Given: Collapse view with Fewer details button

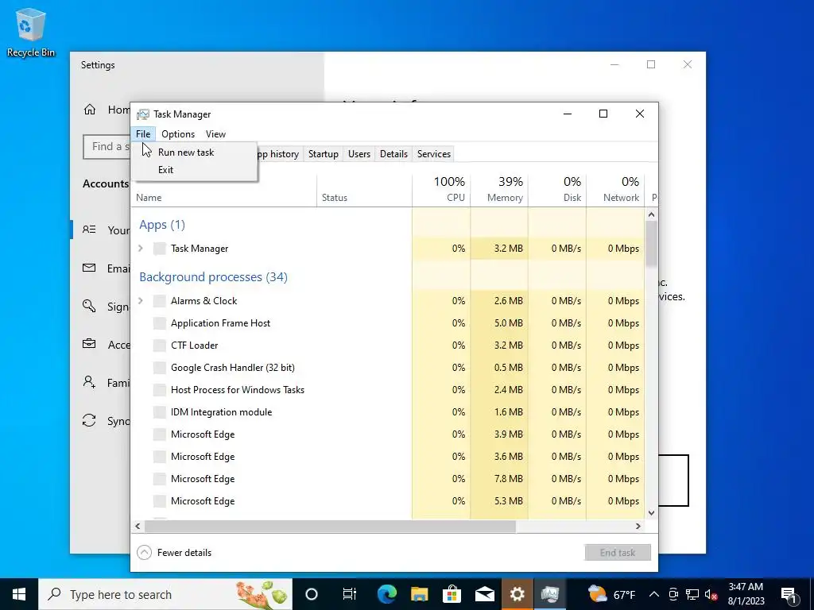Looking at the screenshot, I should pyautogui.click(x=174, y=553).
